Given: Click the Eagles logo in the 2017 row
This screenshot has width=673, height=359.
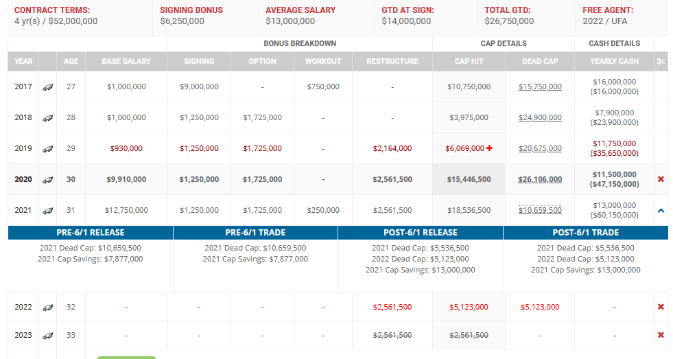Looking at the screenshot, I should tap(48, 87).
